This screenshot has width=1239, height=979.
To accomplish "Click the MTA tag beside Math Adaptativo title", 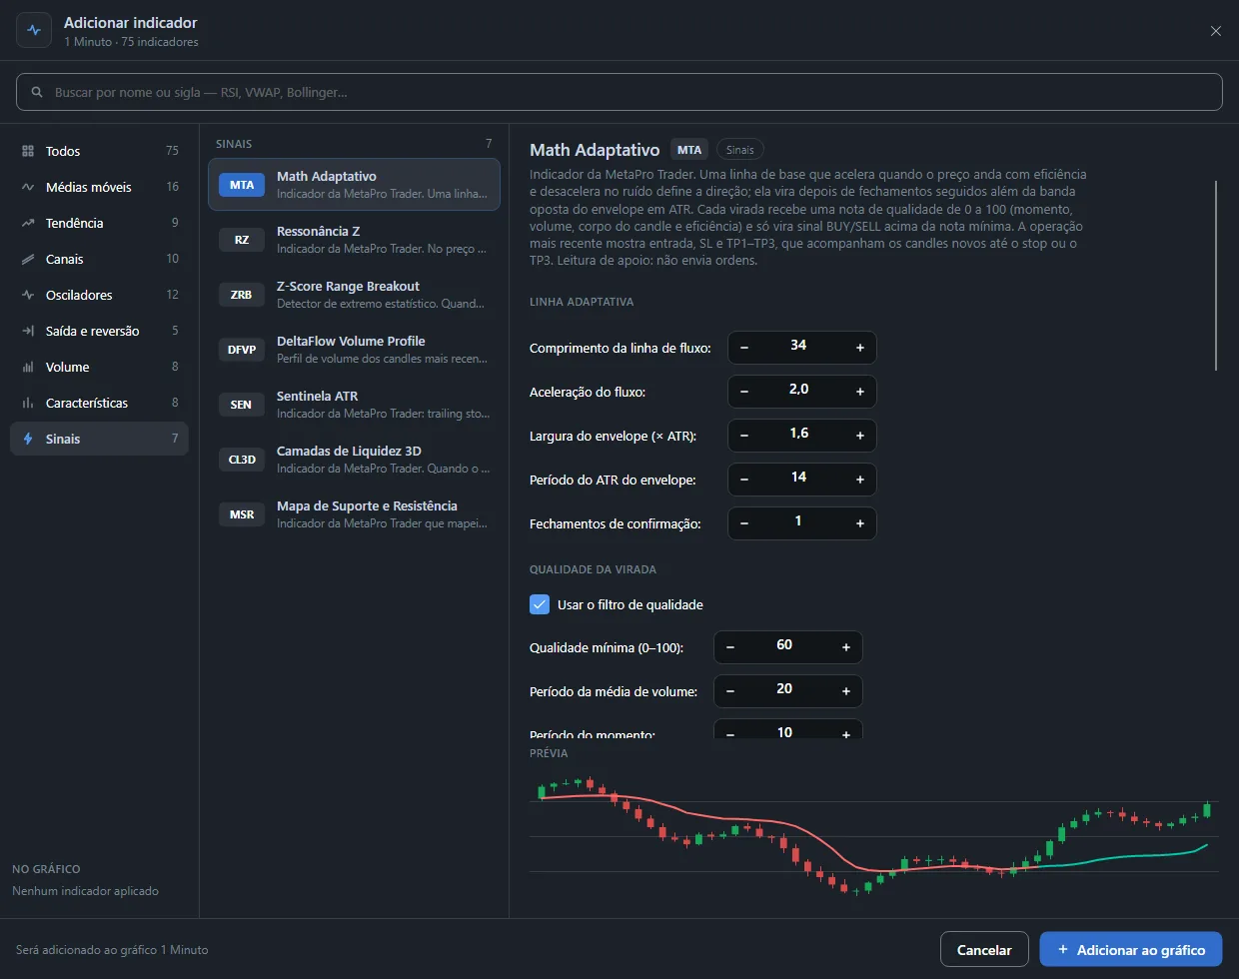I will (x=689, y=150).
